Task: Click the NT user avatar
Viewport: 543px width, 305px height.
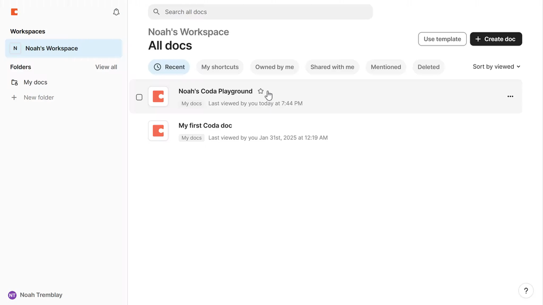Action: (x=12, y=295)
